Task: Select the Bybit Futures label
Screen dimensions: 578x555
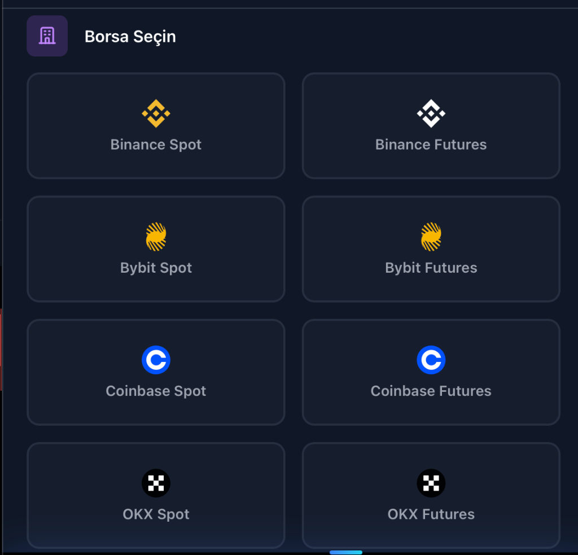Action: pyautogui.click(x=431, y=268)
